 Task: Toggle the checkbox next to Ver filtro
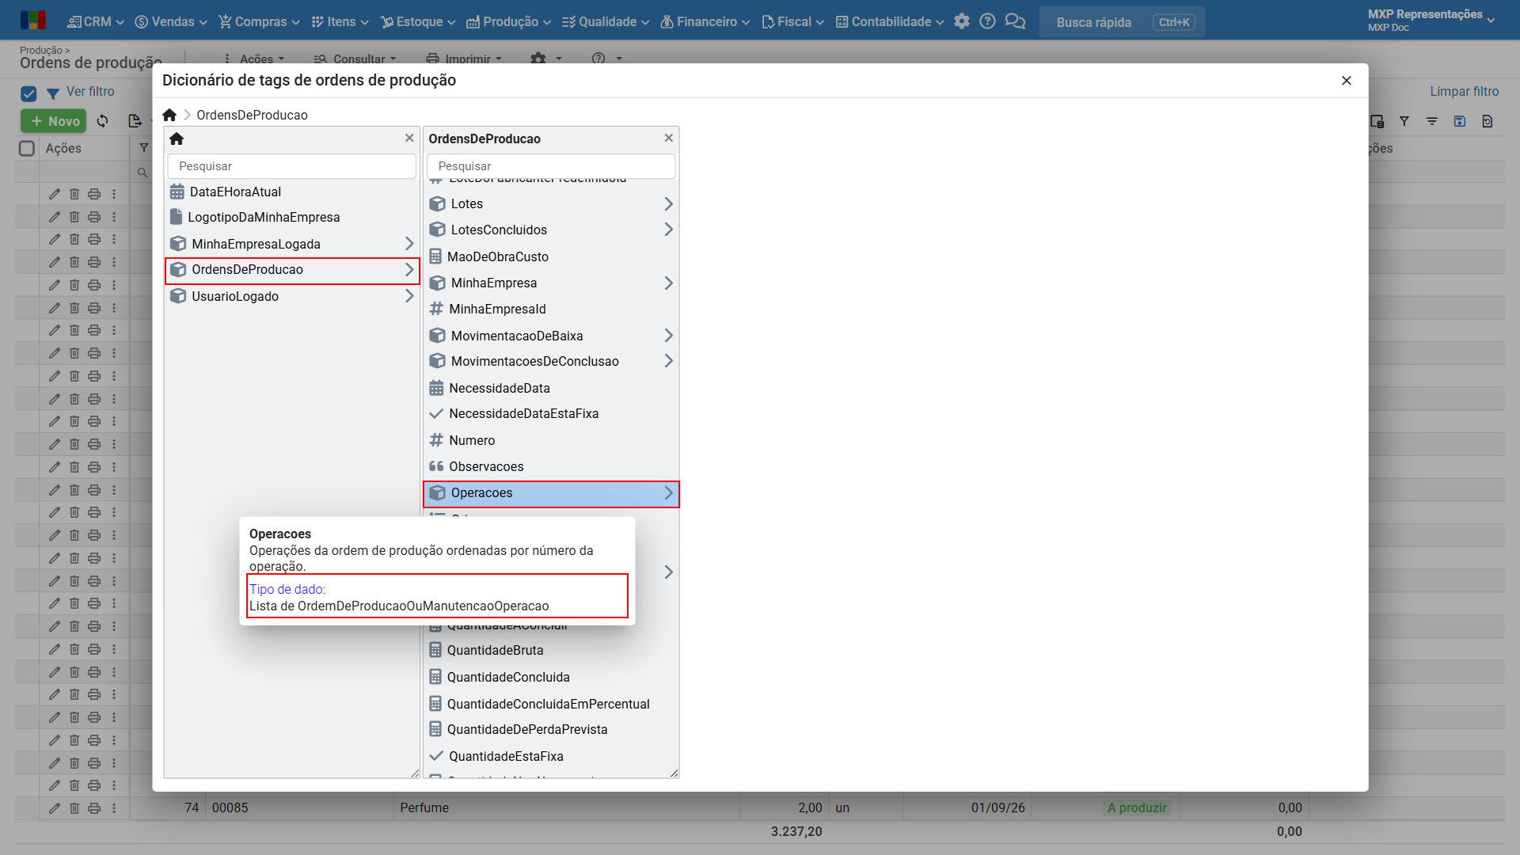28,94
